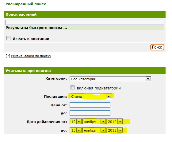Open the 'Рекомендации по поиску' link
Image resolution: width=172 pixels, height=142 pixels.
[x=31, y=56]
